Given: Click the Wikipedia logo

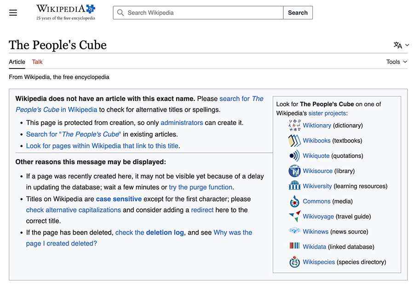Looking at the screenshot, I should (x=66, y=12).
